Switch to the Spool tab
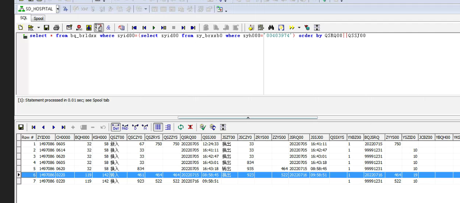 click(x=39, y=18)
